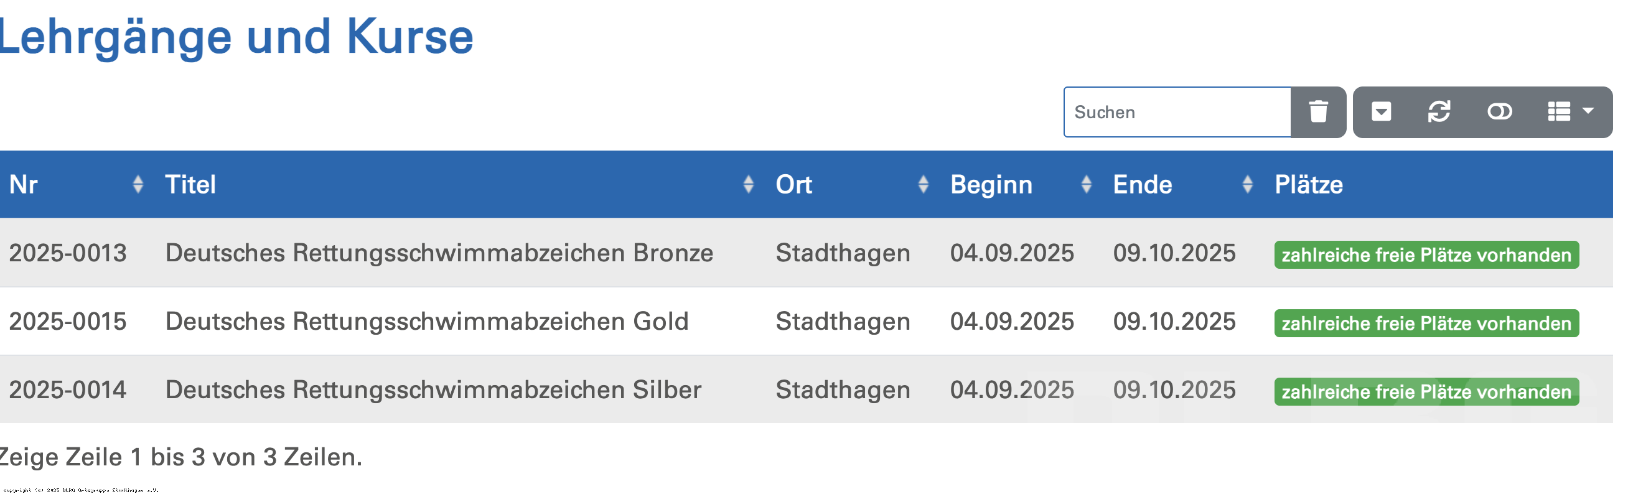1628x494 pixels.
Task: Open the columns list dropdown
Action: click(x=1571, y=112)
